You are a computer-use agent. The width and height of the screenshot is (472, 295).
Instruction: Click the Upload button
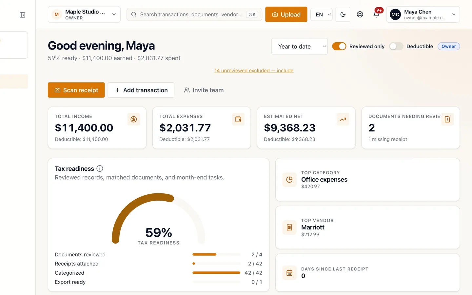point(286,14)
